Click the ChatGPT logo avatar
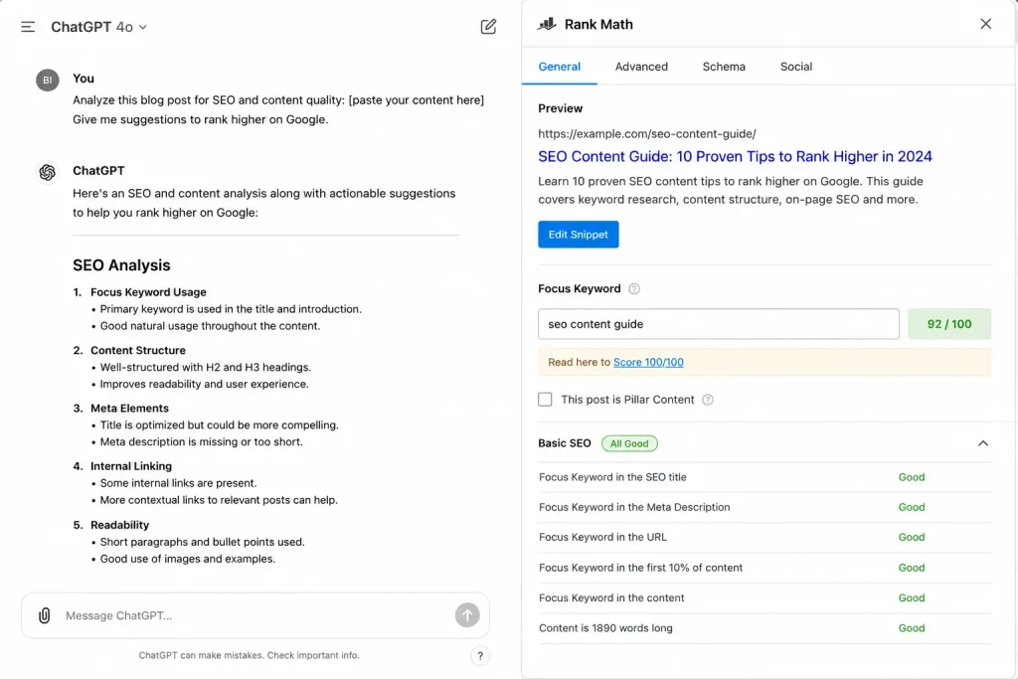This screenshot has width=1018, height=679. 48,172
